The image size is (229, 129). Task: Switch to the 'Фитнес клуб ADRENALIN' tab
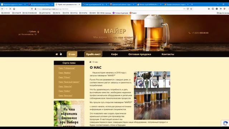[x=149, y=5]
